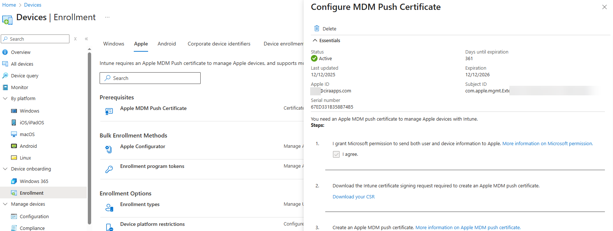
Task: Click the Devices Enrollment header icon
Action: pos(7,19)
